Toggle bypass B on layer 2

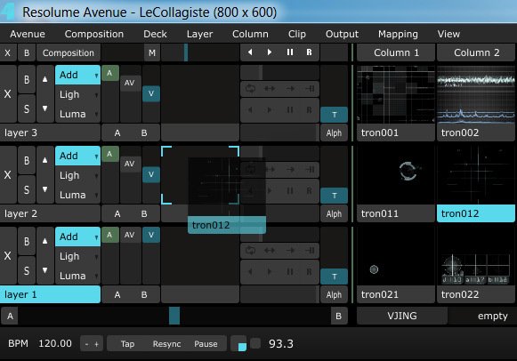click(x=27, y=160)
